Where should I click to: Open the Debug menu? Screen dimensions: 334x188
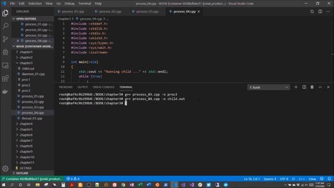click(x=69, y=4)
